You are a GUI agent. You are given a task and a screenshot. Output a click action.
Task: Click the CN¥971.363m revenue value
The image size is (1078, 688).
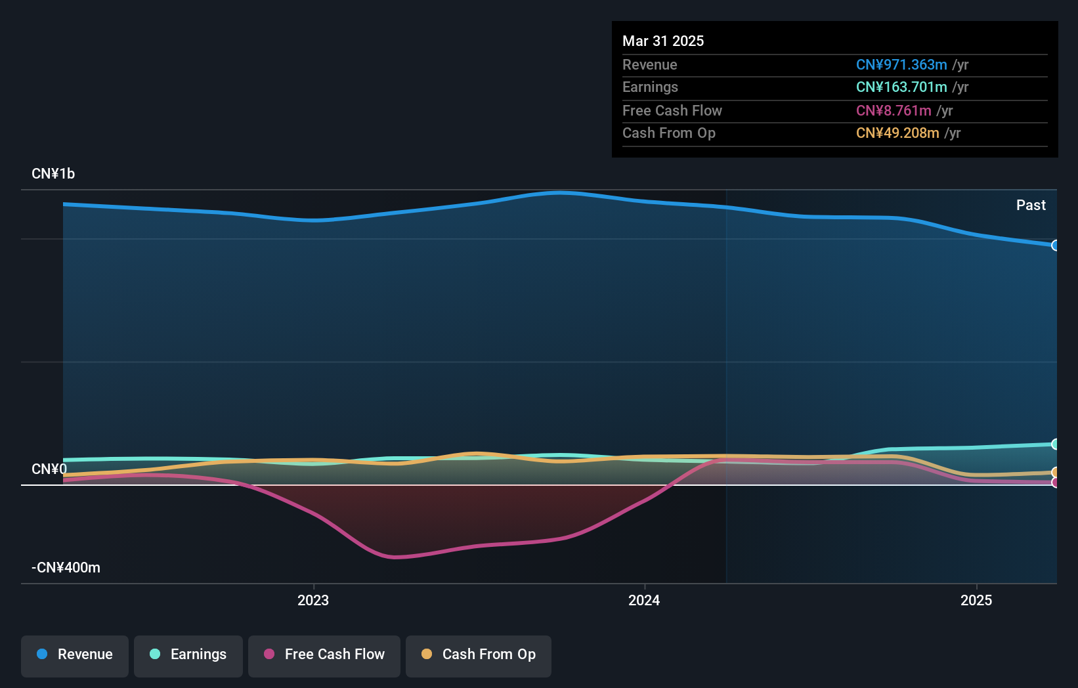(901, 65)
